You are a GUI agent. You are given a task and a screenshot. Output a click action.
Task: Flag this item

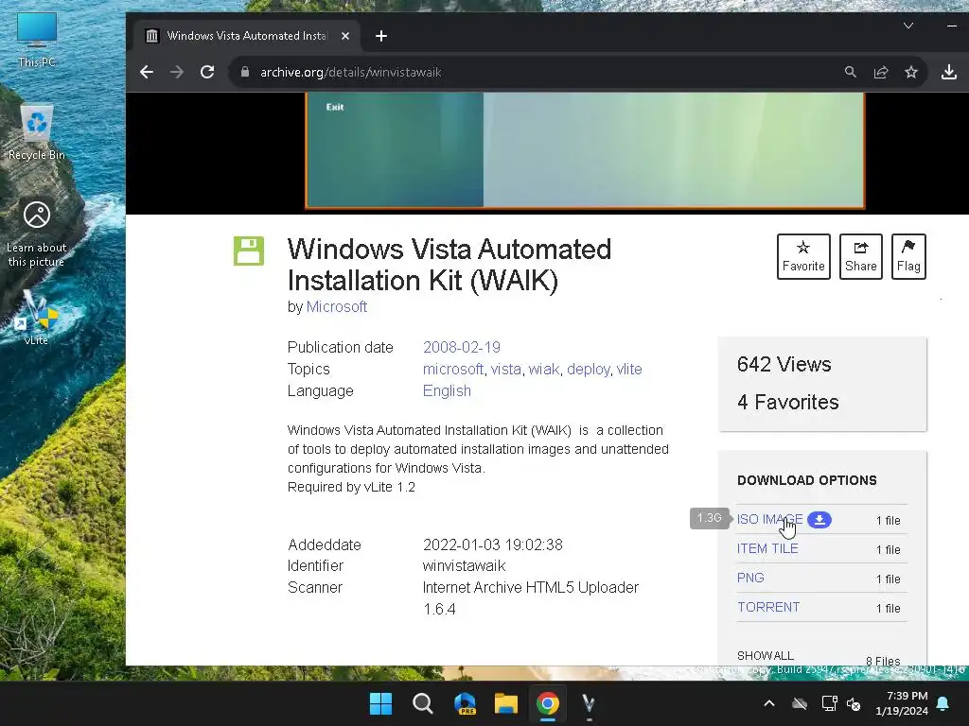tap(908, 256)
